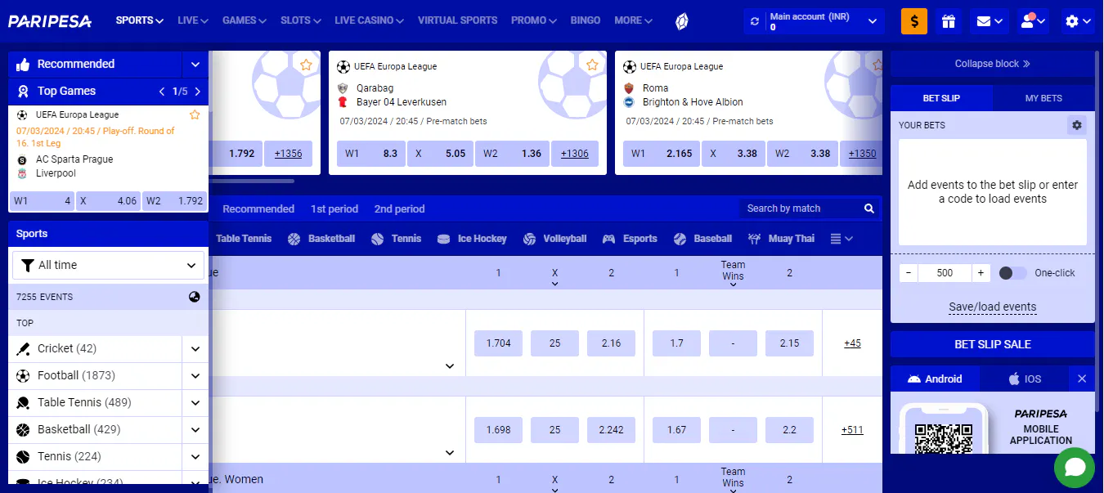1104x493 pixels.
Task: Click the stake amount field showing 500
Action: click(x=945, y=273)
